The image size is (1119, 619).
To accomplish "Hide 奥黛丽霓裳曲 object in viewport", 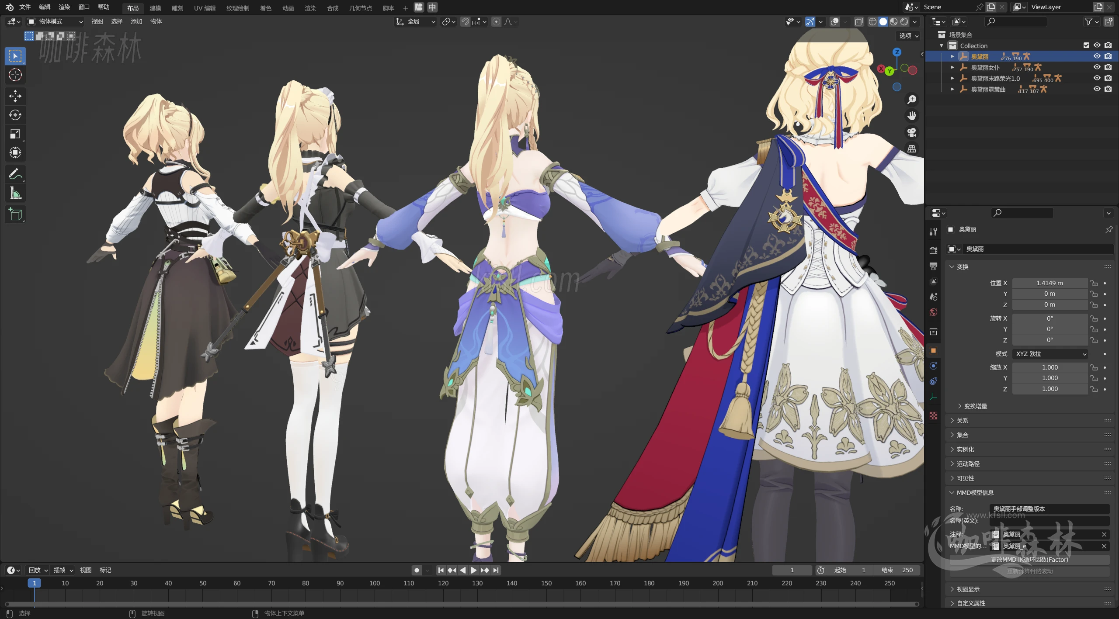I will pos(1097,89).
